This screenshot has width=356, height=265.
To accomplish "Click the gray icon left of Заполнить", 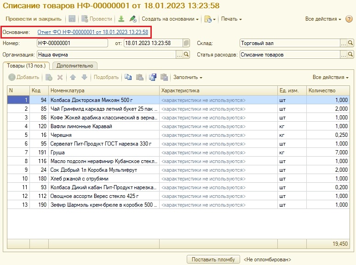I will click(x=164, y=77).
